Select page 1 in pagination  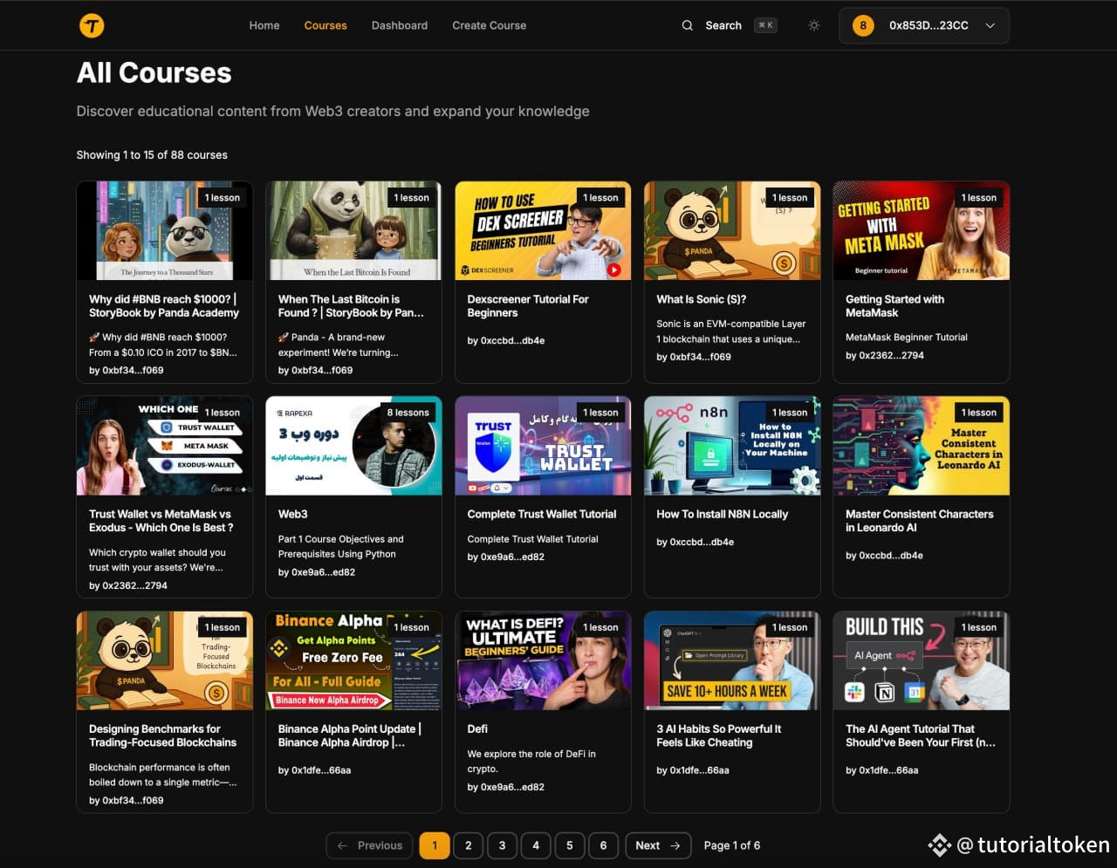(x=435, y=845)
